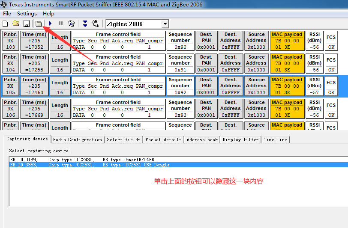Click packet number 103 cell

(10, 41)
